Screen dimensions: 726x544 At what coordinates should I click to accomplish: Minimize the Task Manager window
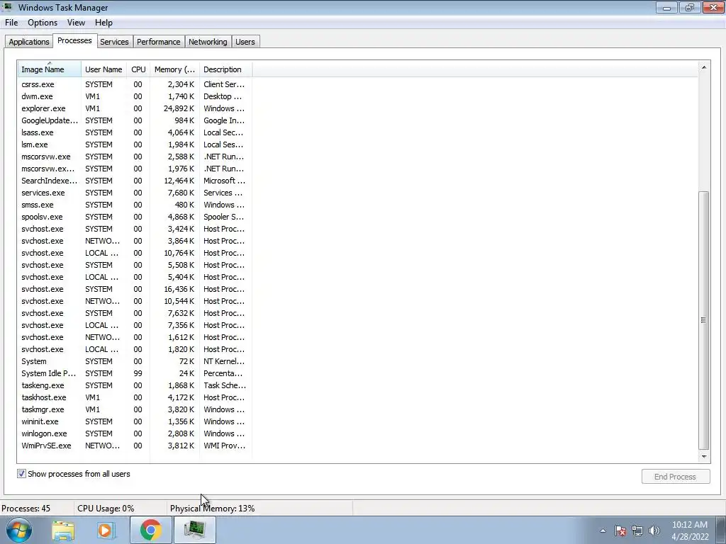666,7
